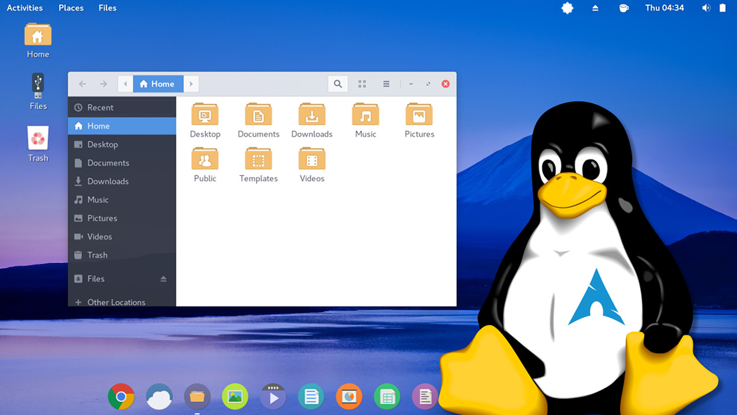
Task: Open search in the Files toolbar
Action: [338, 84]
